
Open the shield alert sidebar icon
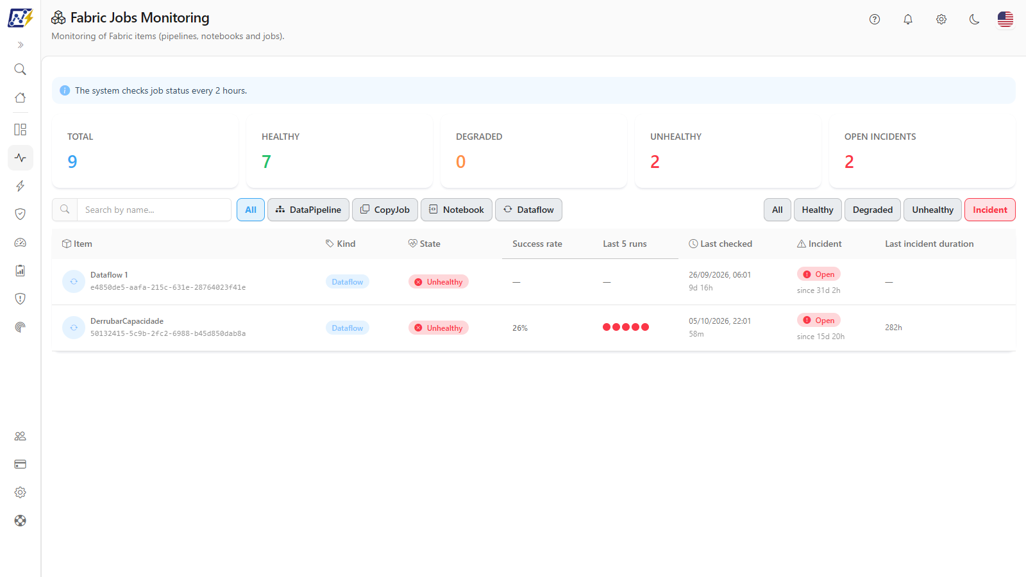(21, 299)
